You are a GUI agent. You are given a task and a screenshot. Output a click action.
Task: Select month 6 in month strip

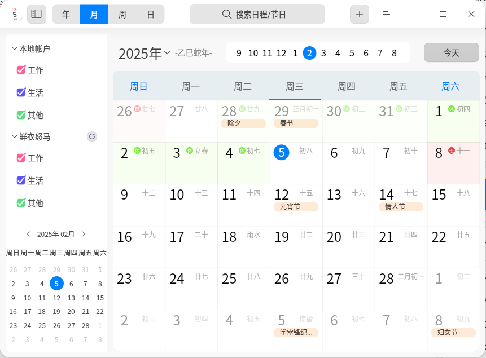[x=366, y=53]
